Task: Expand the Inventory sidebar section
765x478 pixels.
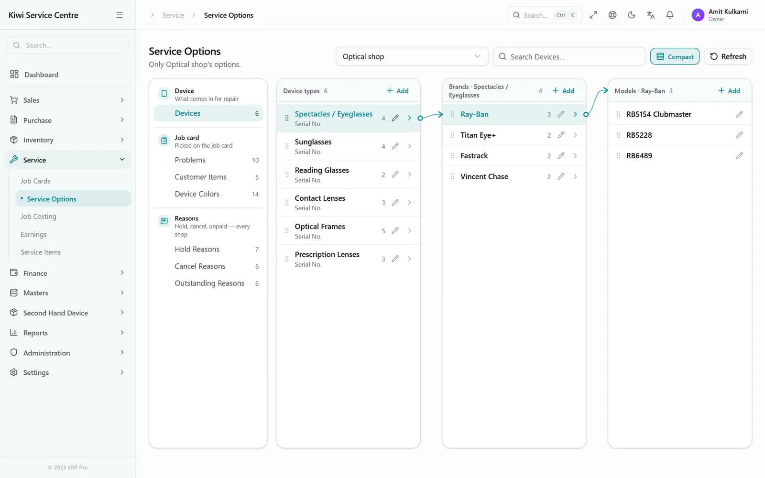Action: (67, 140)
